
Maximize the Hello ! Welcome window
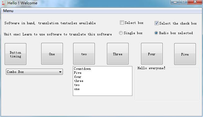point(183,2)
